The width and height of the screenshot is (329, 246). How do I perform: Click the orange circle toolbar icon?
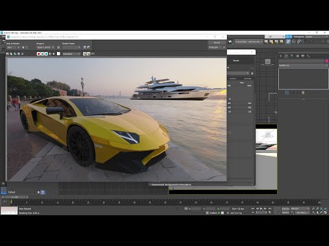coord(294,42)
